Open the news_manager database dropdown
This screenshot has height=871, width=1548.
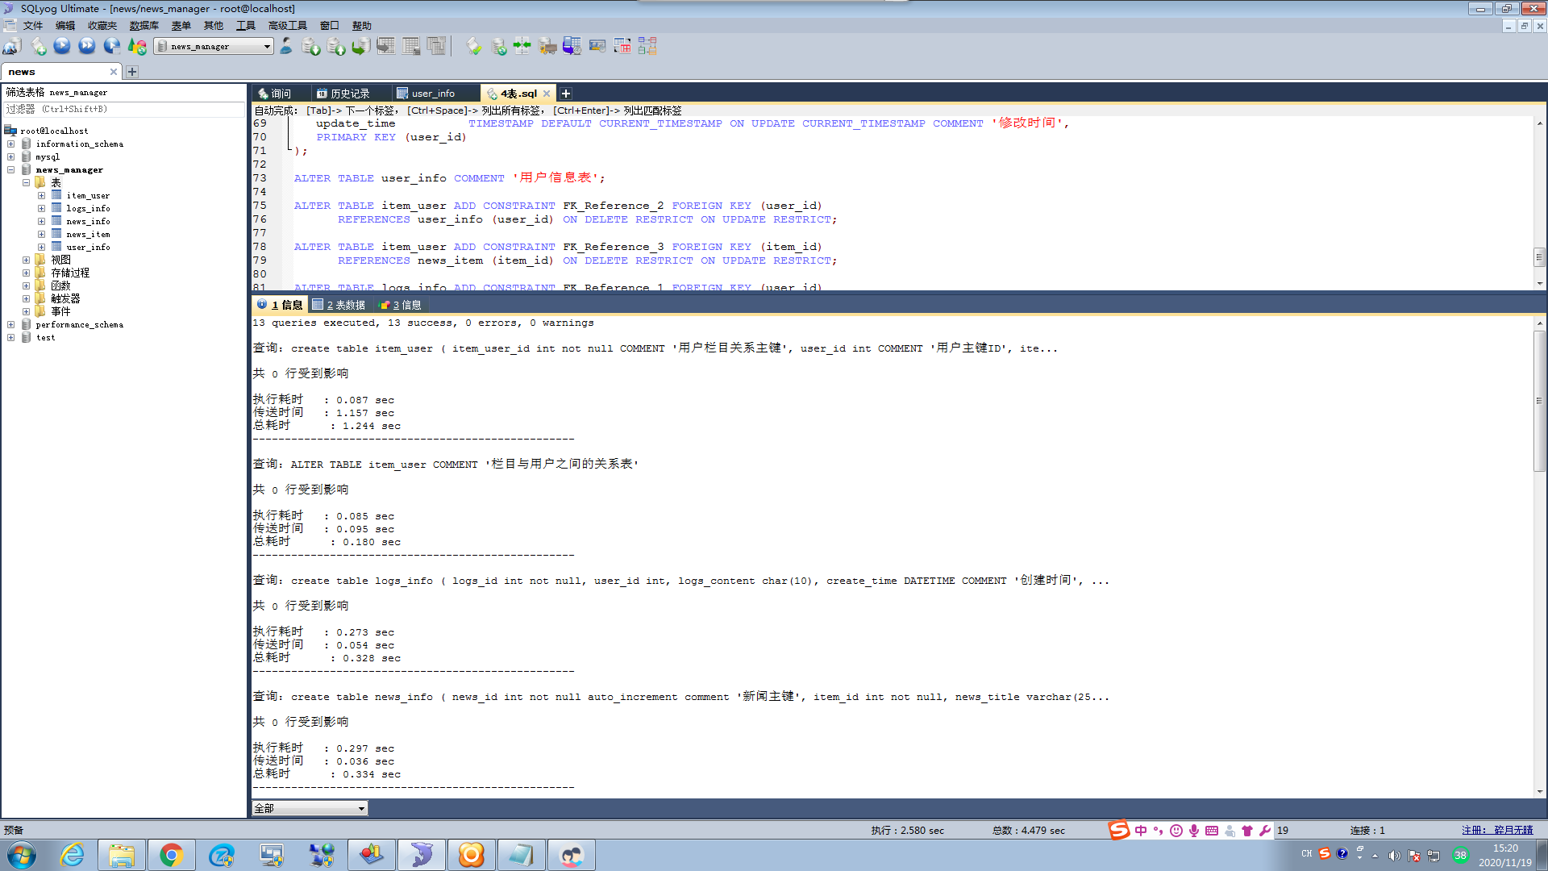(267, 47)
